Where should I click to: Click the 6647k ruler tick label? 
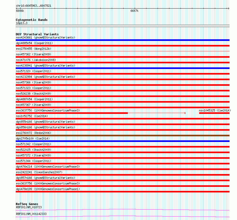134,11
